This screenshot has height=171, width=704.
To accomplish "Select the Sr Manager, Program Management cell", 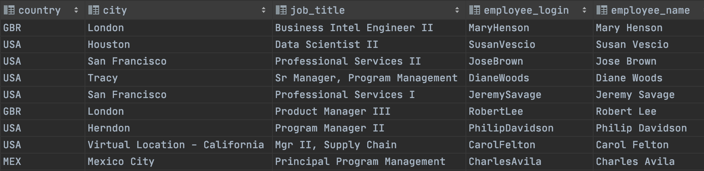I will [x=369, y=78].
